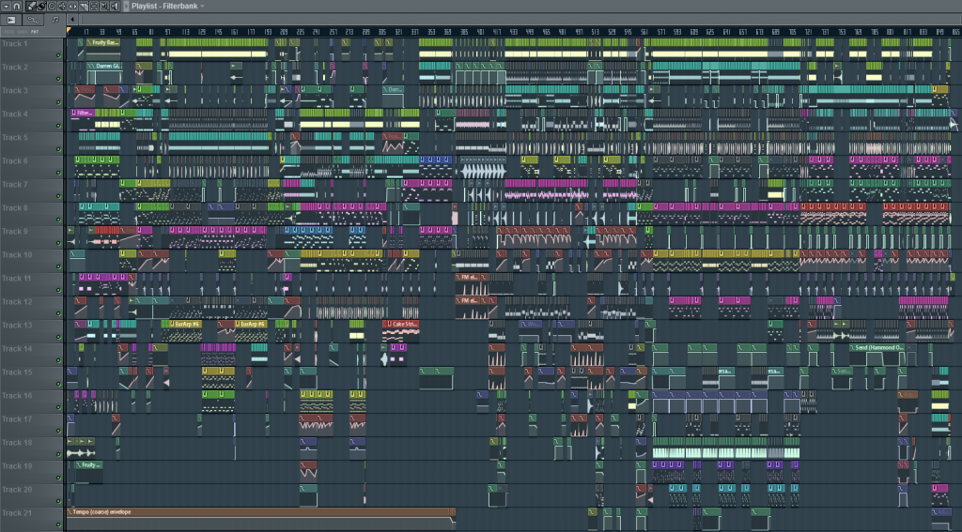Click the orange playback start marker
The height and width of the screenshot is (532, 962).
pos(69,29)
